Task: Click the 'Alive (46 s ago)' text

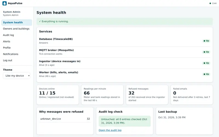Action: coord(47,76)
